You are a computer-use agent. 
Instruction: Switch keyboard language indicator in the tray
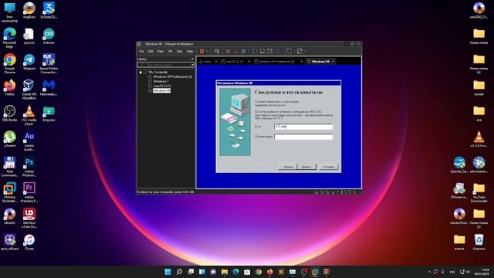coord(452,272)
